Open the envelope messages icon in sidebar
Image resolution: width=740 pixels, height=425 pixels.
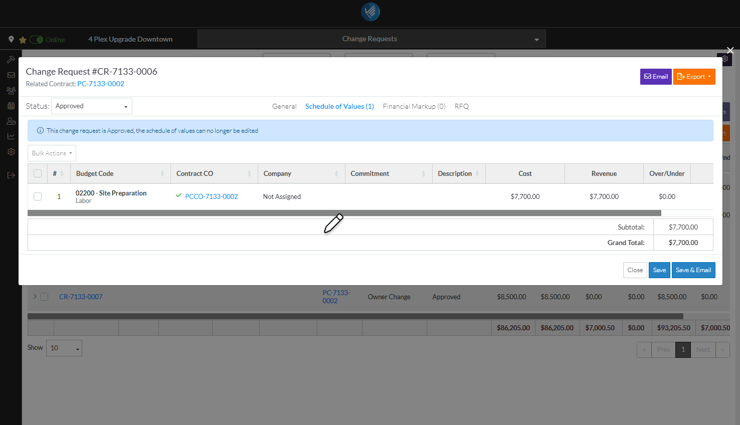tap(11, 75)
